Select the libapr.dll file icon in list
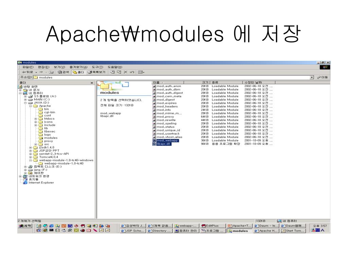The width and height of the screenshot is (348, 261). tap(154, 144)
